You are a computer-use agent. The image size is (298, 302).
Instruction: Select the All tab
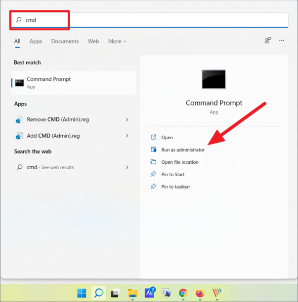pos(17,41)
